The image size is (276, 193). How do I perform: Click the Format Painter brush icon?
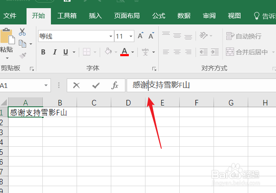23,56
